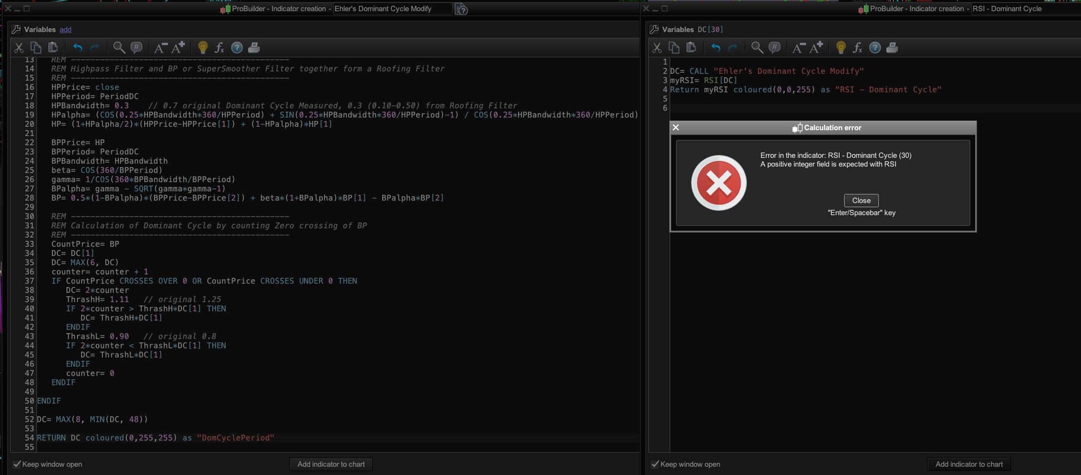
Task: Click the Paste icon in right editor toolbar
Action: [691, 48]
